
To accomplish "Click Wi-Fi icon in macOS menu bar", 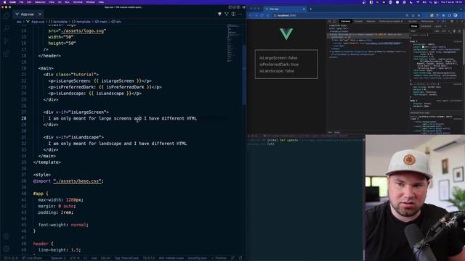I will [x=418, y=2].
